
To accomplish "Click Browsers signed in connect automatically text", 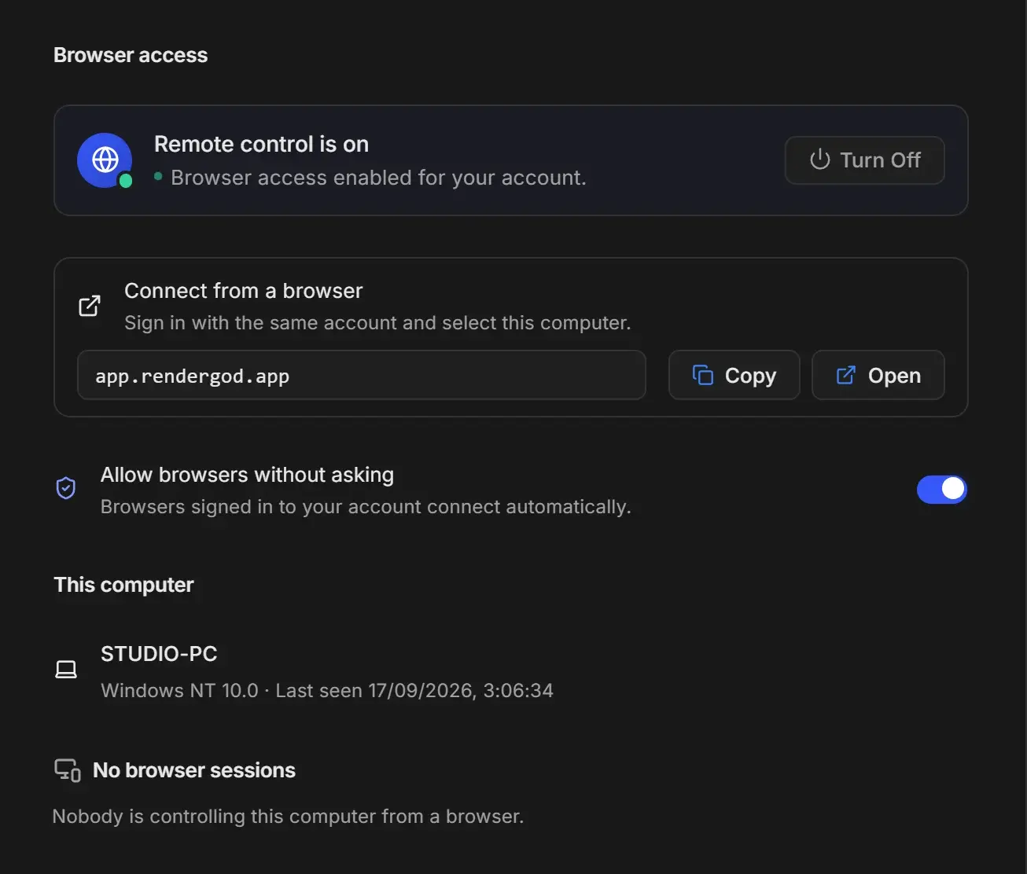I will click(x=366, y=507).
